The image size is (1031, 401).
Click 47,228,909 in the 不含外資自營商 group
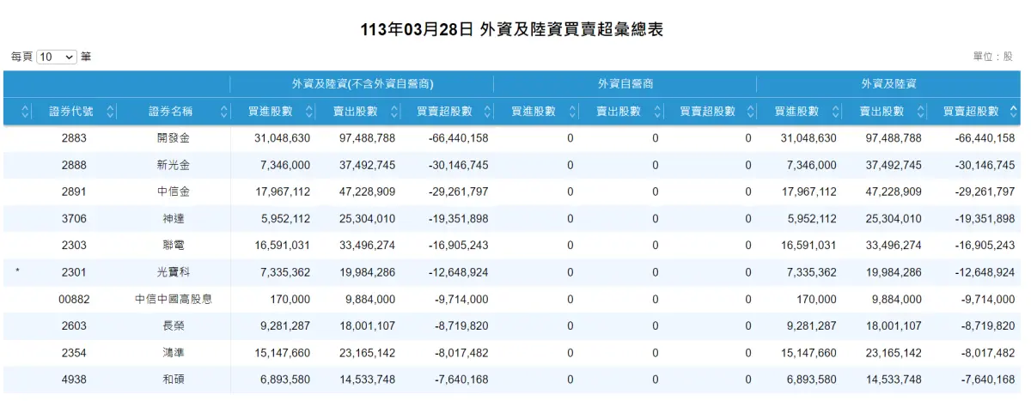pos(368,191)
